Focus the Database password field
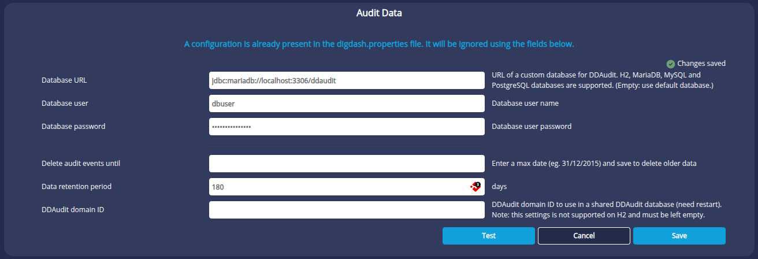The image size is (758, 259). coord(347,127)
